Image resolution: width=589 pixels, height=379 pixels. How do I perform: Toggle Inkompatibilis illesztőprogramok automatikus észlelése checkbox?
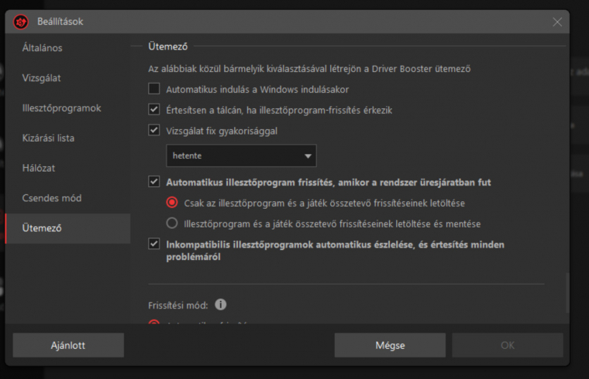click(154, 244)
